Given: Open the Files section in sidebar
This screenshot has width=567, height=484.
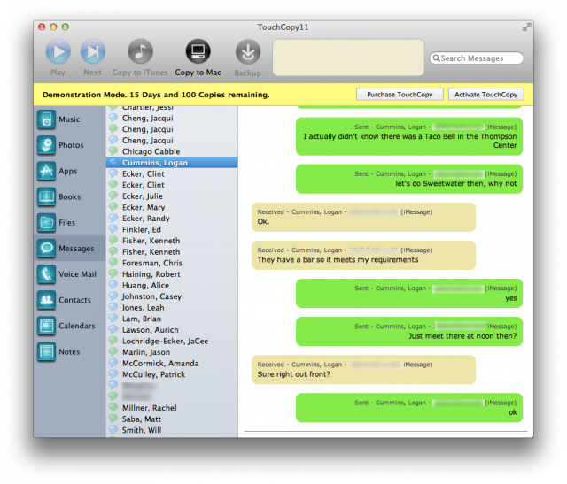Looking at the screenshot, I should pos(69,222).
